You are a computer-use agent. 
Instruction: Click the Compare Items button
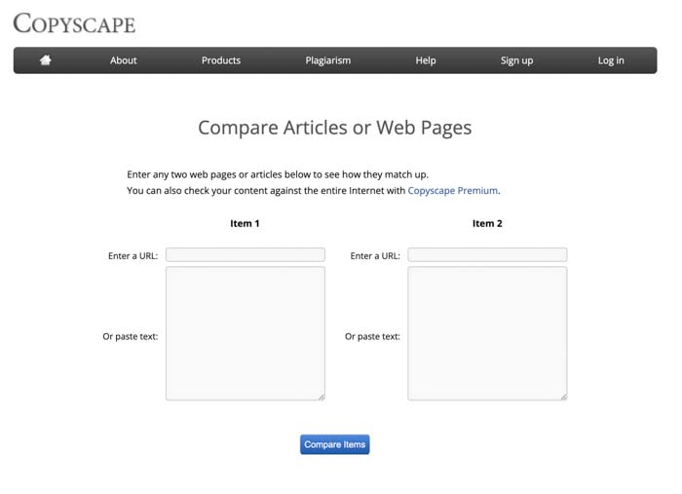[335, 444]
